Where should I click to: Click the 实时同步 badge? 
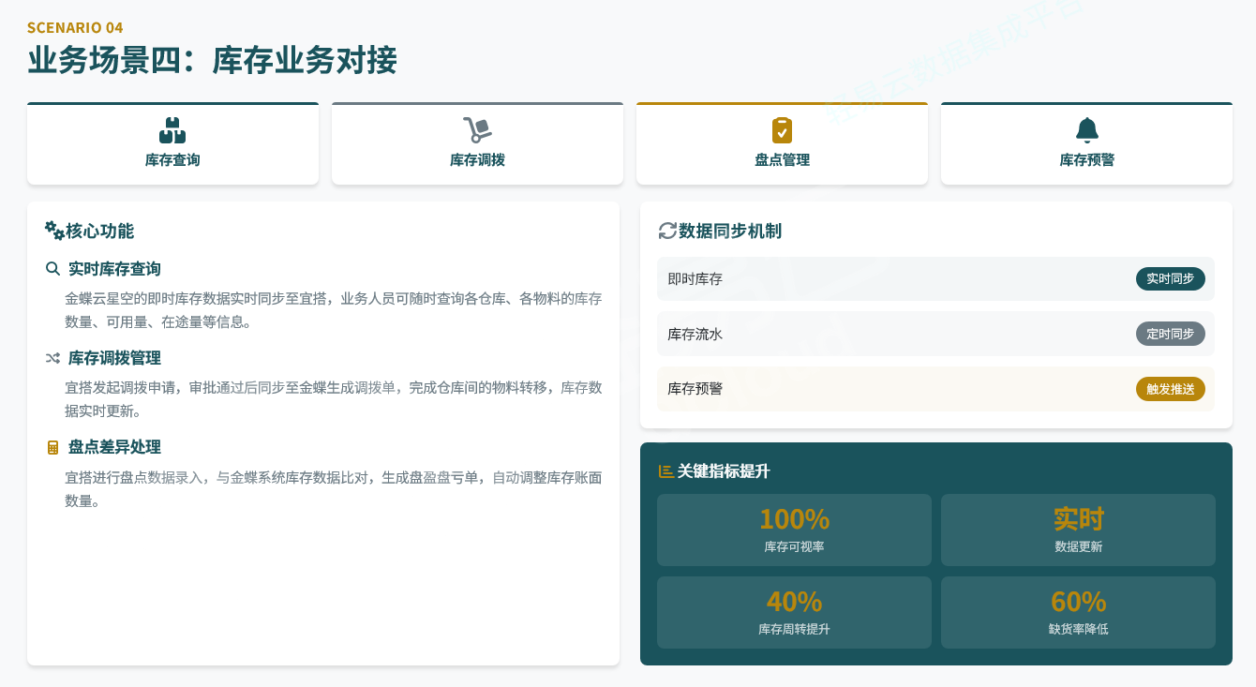tap(1170, 279)
